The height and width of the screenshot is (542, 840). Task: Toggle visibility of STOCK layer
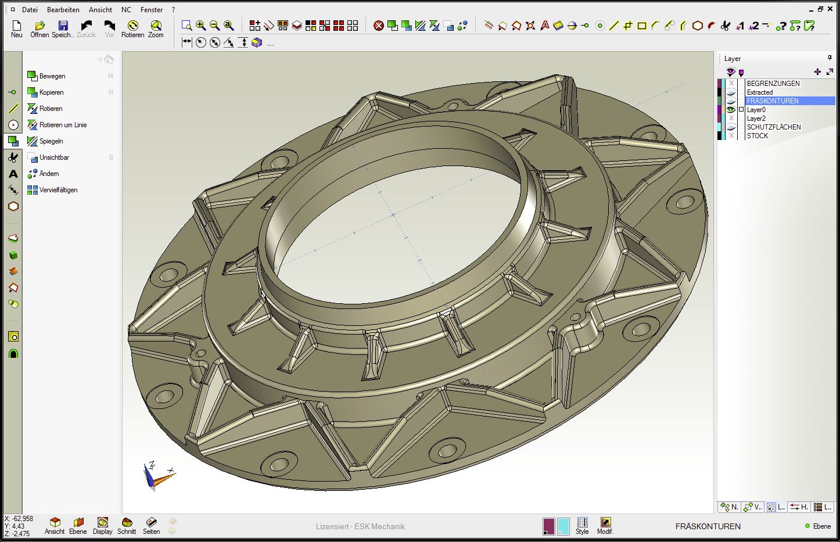click(x=731, y=136)
